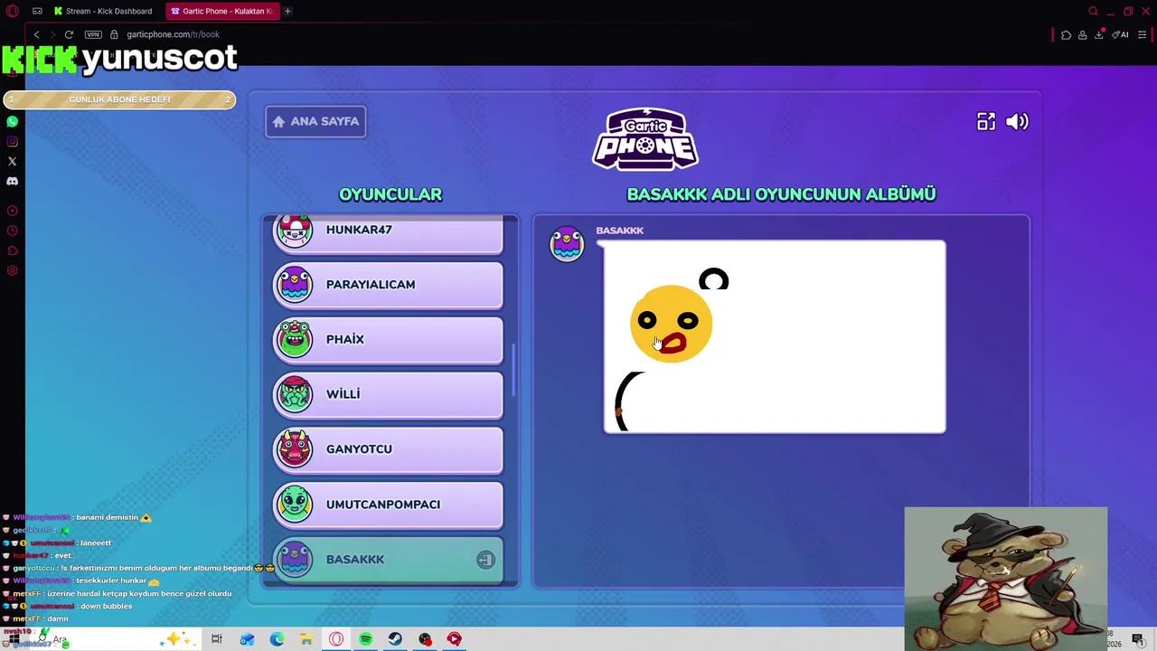Viewport: 1157px width, 651px height.
Task: Click the GÜNLÜK ABONE HEDEFİ progress bar
Action: [119, 99]
